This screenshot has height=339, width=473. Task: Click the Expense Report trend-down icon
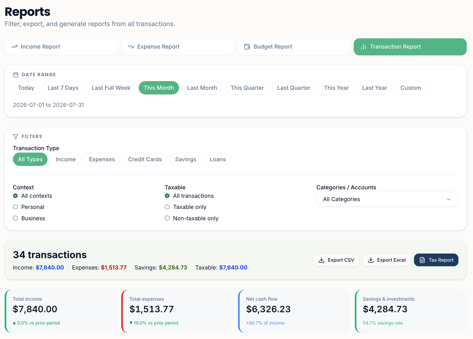coord(131,47)
